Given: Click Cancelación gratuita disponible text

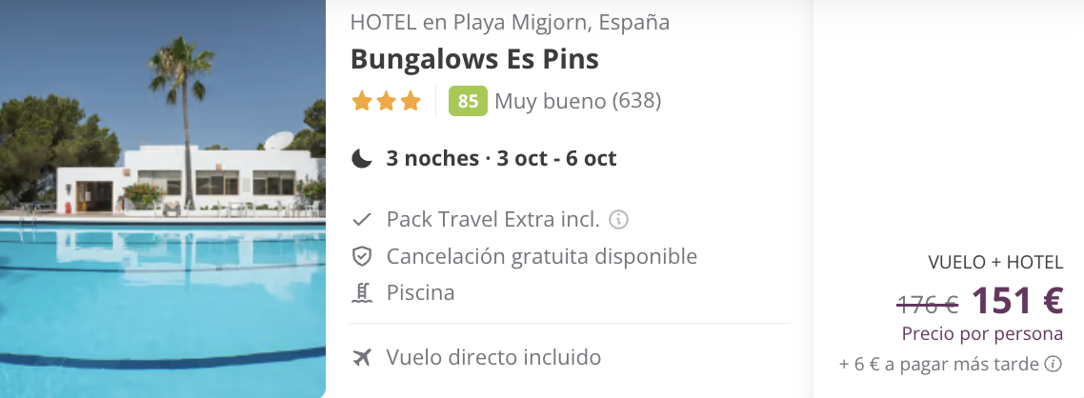Looking at the screenshot, I should 542,256.
